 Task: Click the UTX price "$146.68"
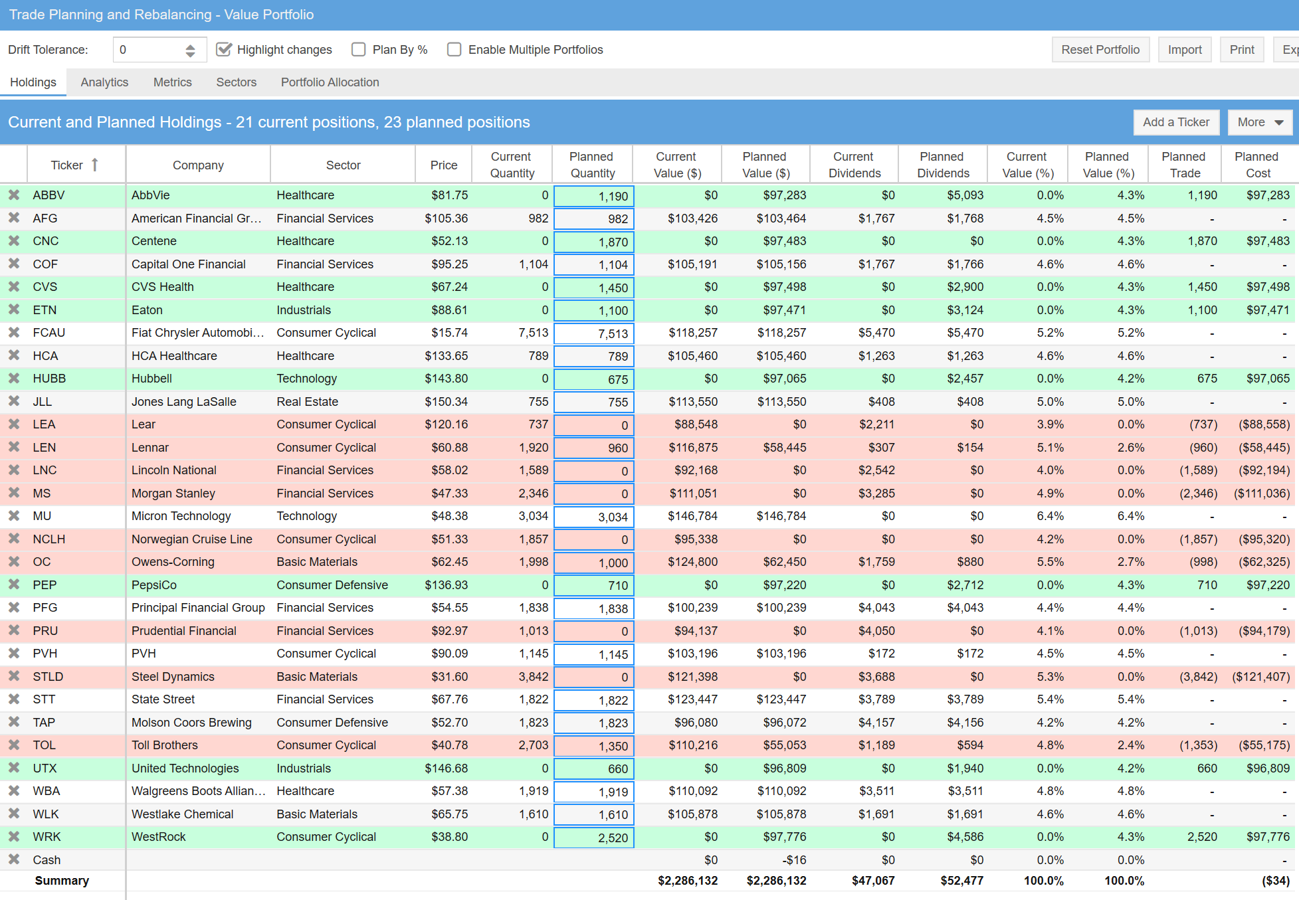coord(447,768)
